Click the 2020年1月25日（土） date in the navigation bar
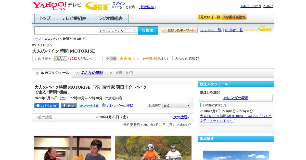 point(113,117)
